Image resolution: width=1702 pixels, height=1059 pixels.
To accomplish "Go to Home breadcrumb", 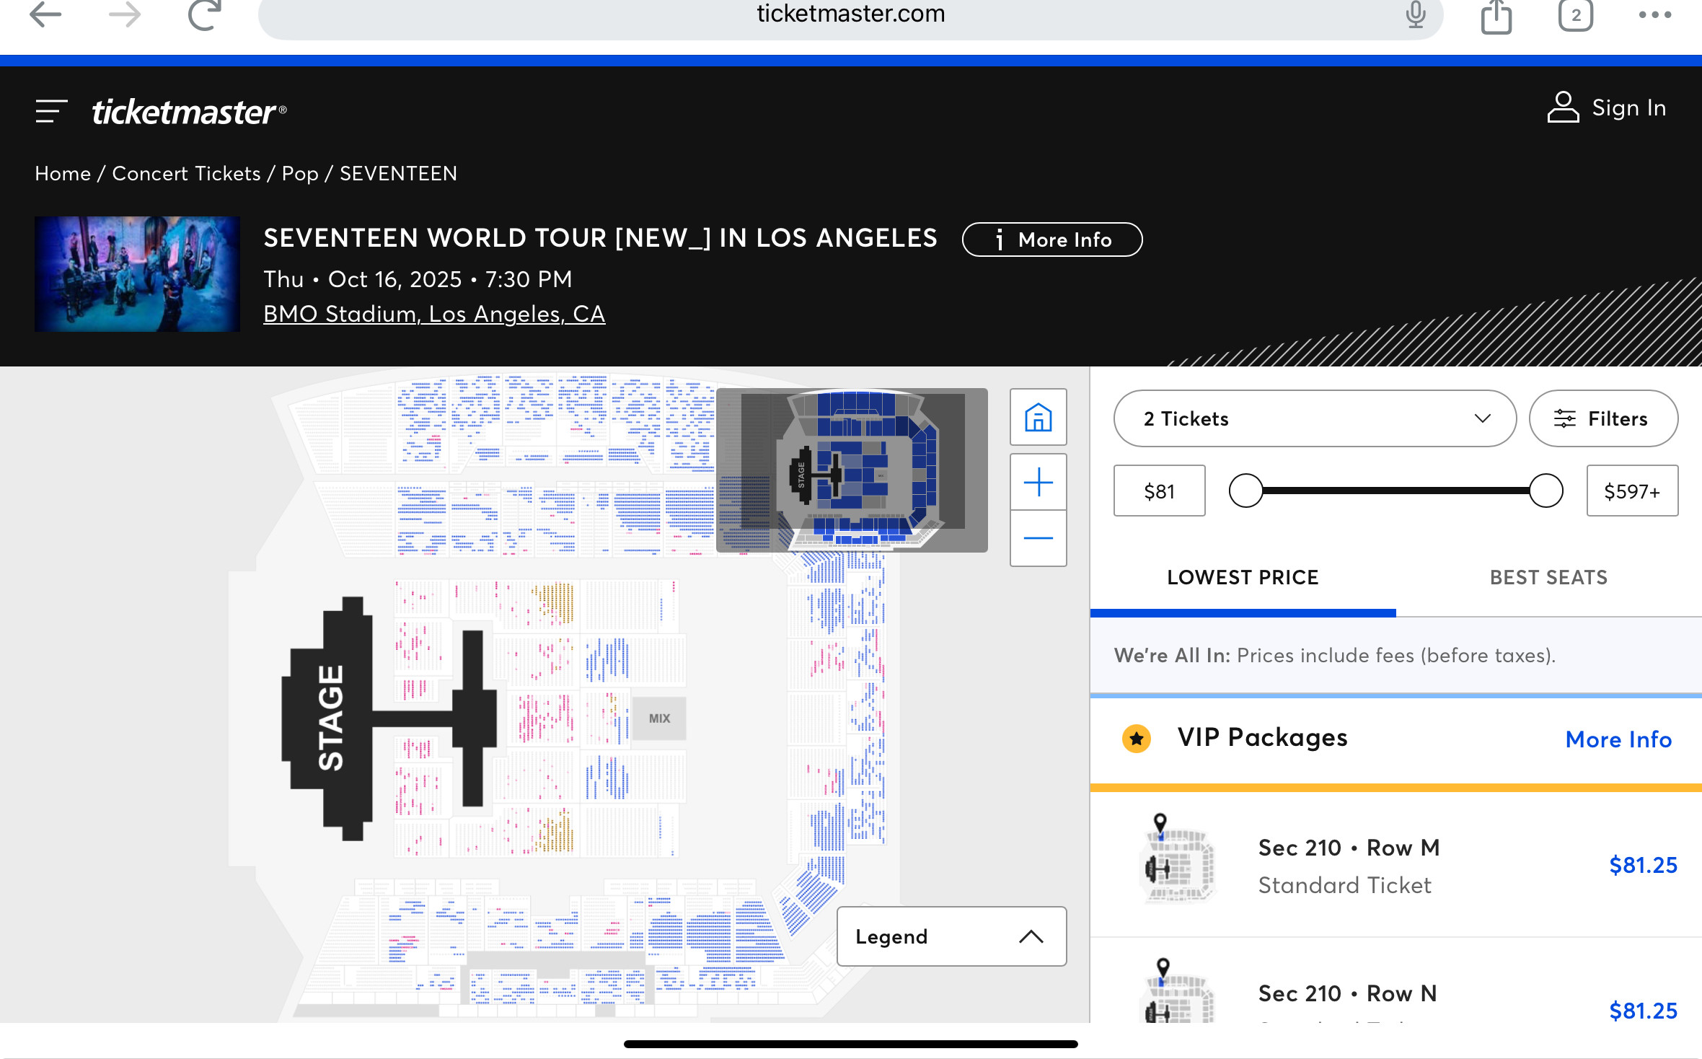I will click(x=63, y=174).
